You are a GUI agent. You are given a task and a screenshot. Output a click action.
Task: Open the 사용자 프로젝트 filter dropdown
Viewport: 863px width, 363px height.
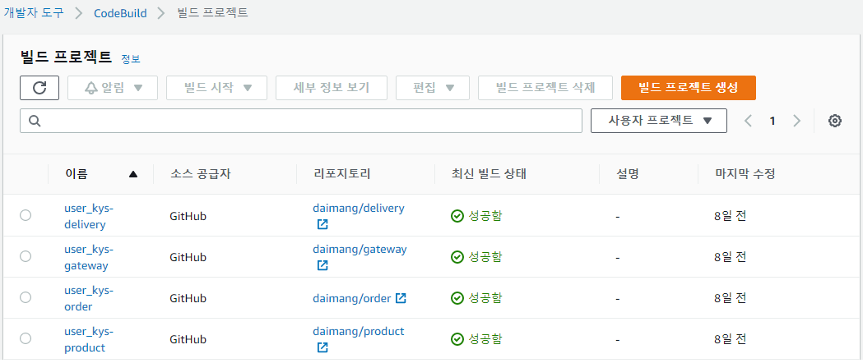[x=659, y=121]
